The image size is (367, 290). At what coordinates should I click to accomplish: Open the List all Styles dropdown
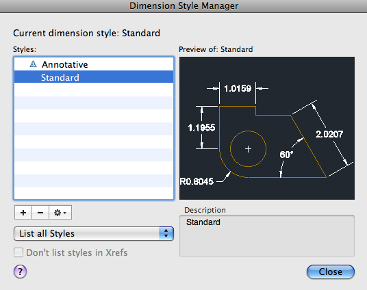(94, 233)
